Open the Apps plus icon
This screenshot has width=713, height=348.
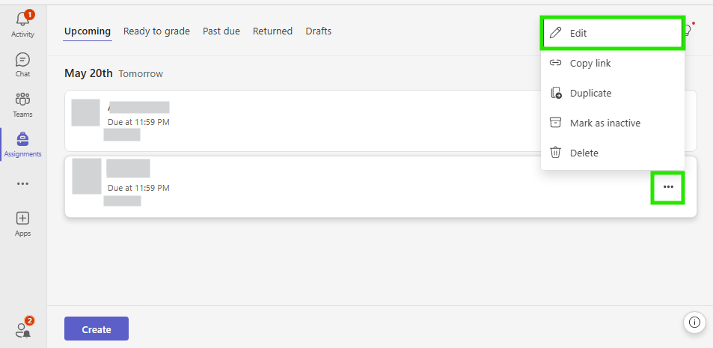coord(22,219)
